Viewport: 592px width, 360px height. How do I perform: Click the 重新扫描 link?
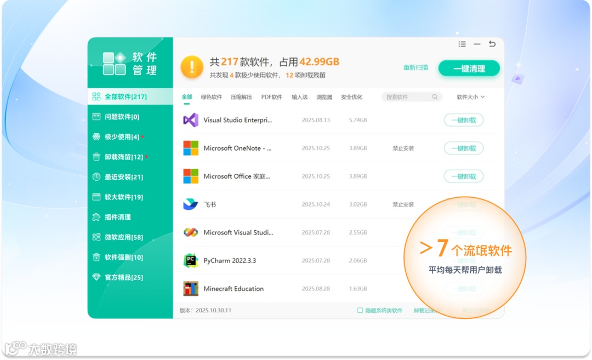pyautogui.click(x=415, y=67)
